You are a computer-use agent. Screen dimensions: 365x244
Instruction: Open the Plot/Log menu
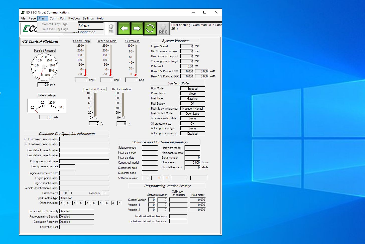click(74, 18)
